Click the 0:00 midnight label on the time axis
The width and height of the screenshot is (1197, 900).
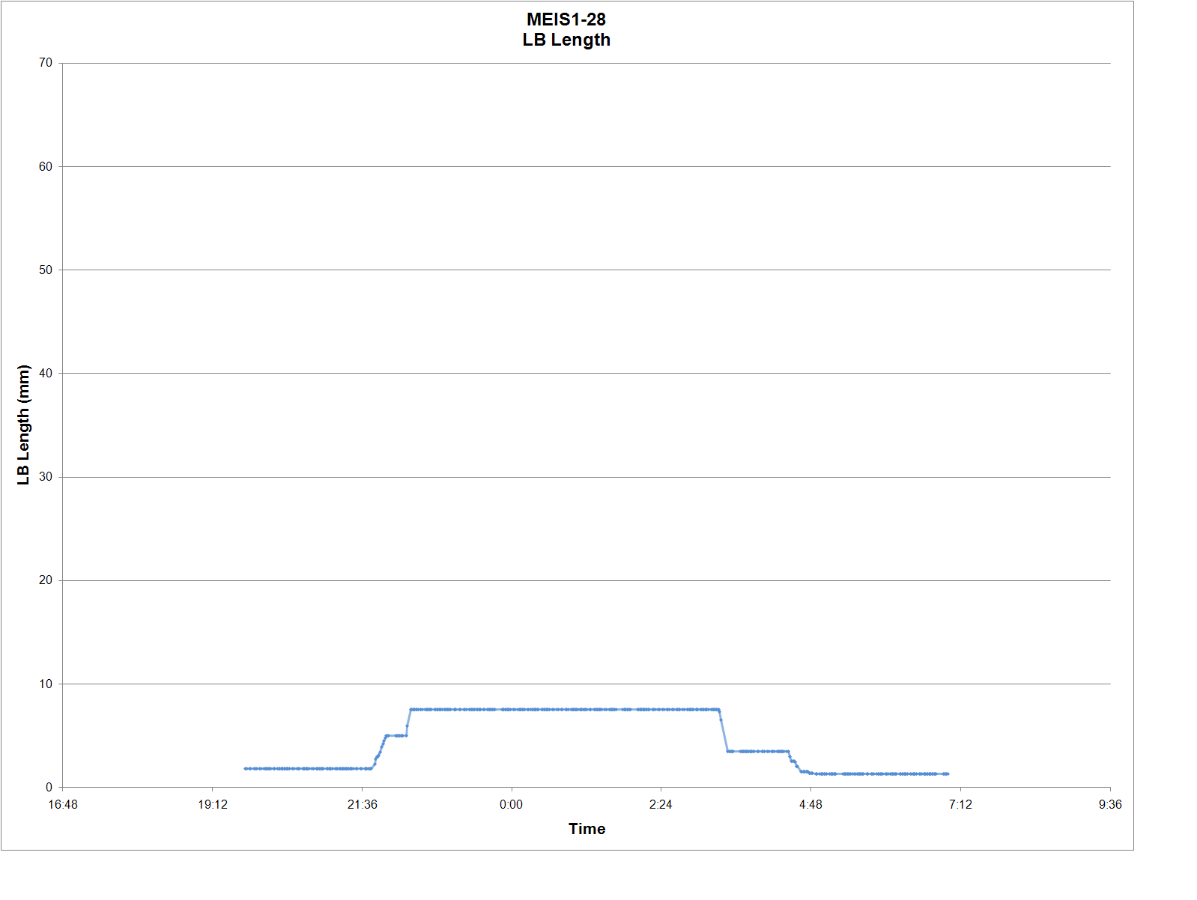click(x=512, y=805)
